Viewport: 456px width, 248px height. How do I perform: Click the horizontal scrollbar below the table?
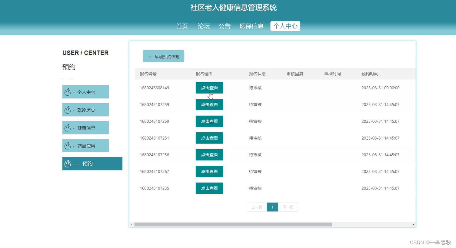click(x=233, y=224)
